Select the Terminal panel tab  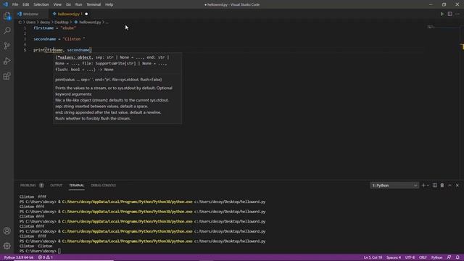pos(77,186)
